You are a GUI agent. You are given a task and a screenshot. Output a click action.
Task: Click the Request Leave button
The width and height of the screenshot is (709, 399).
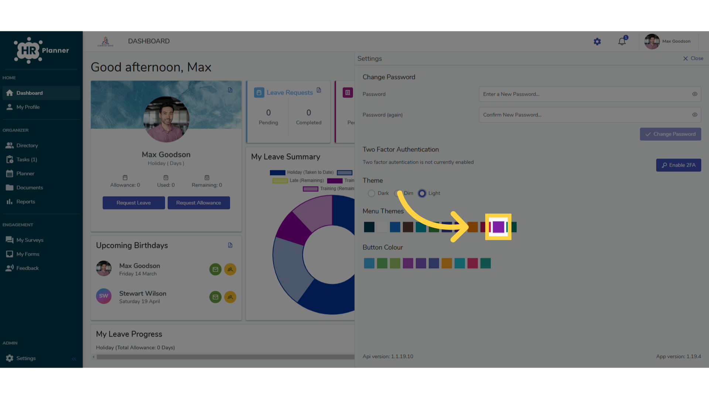(134, 203)
